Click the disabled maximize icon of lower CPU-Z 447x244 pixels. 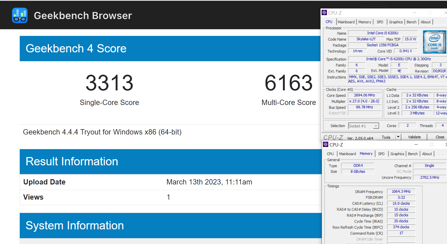432,145
